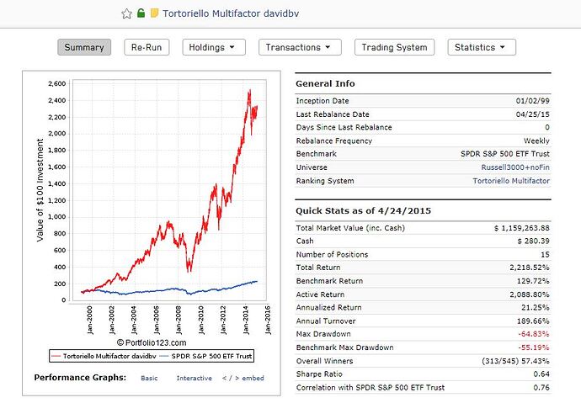
Task: Click the Total Return value 2,218.52%
Action: [529, 268]
